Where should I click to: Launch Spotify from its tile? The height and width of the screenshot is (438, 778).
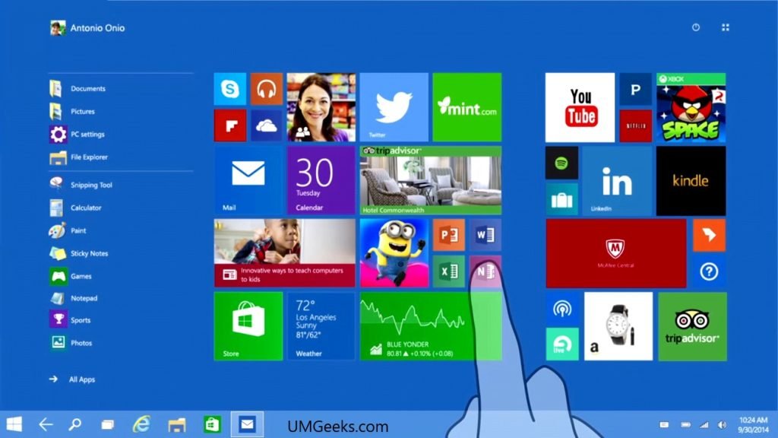click(x=561, y=162)
